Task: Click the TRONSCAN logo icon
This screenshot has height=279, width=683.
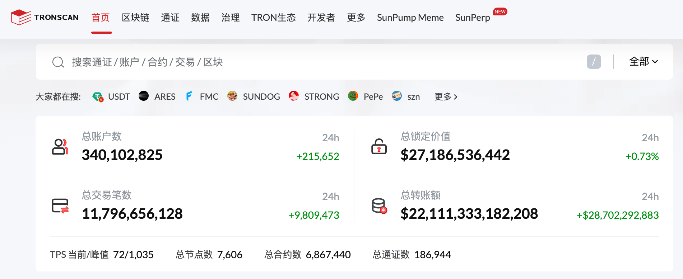Action: tap(21, 17)
